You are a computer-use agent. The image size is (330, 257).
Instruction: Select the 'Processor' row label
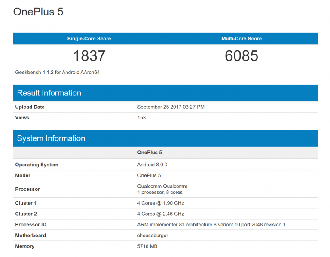tap(27, 189)
